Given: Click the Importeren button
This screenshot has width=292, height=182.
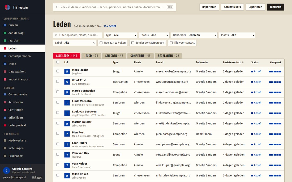Looking at the screenshot, I should 209,7.
